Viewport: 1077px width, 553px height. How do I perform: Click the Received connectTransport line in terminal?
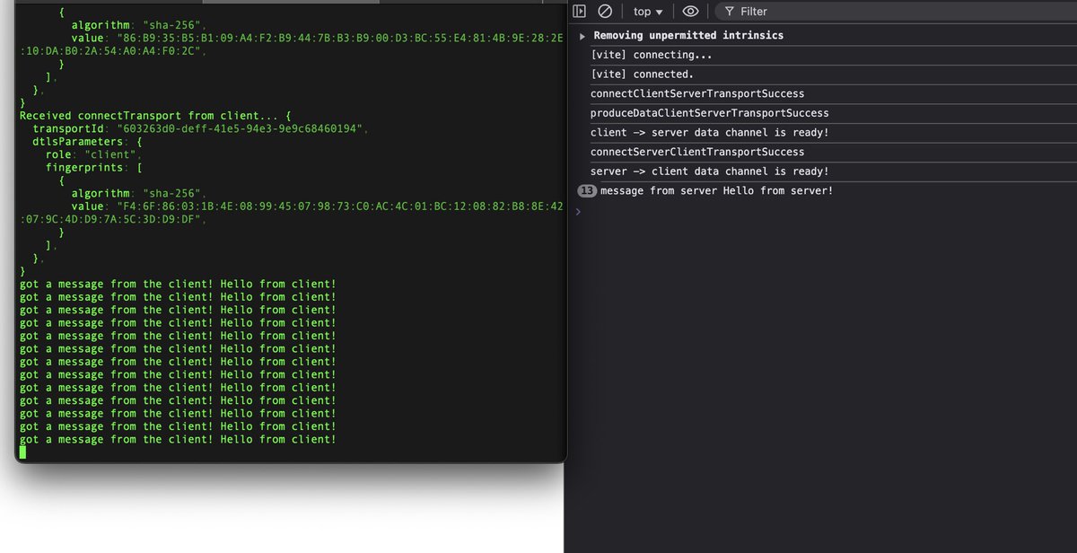click(156, 116)
